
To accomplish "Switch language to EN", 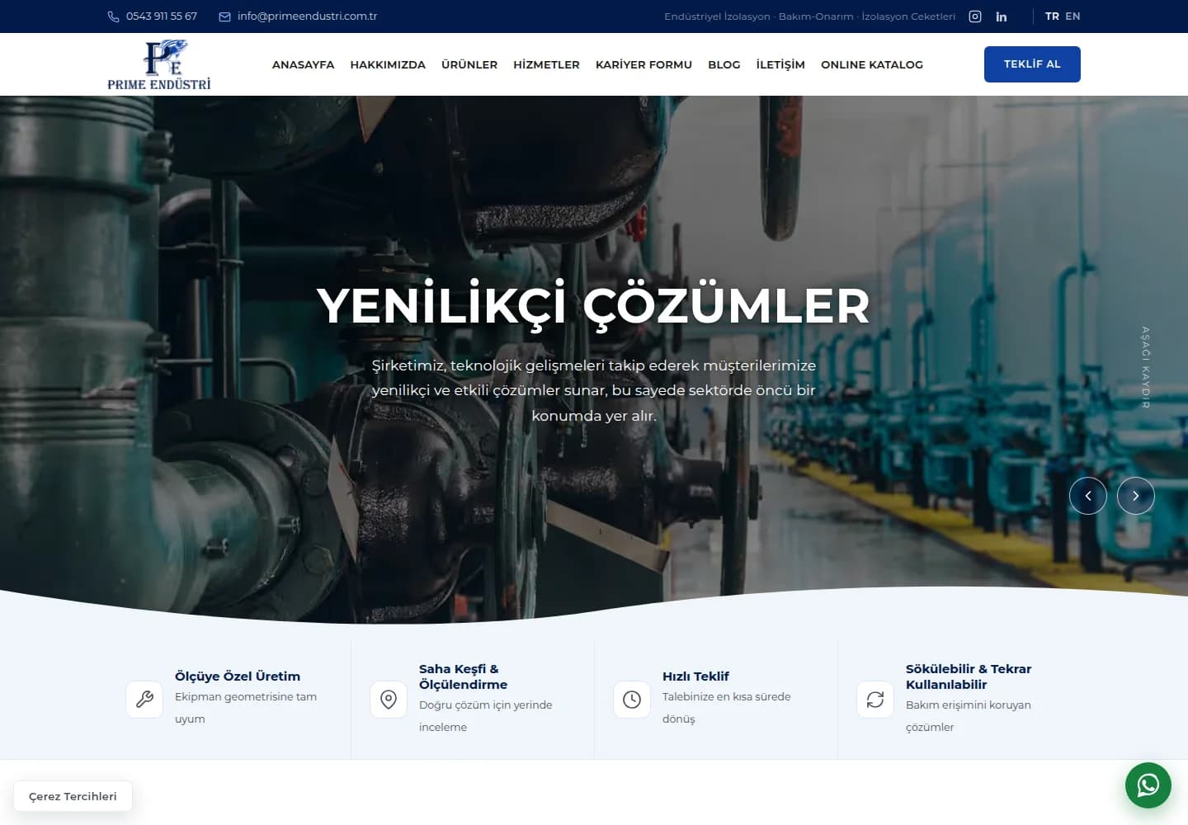I will tap(1072, 16).
